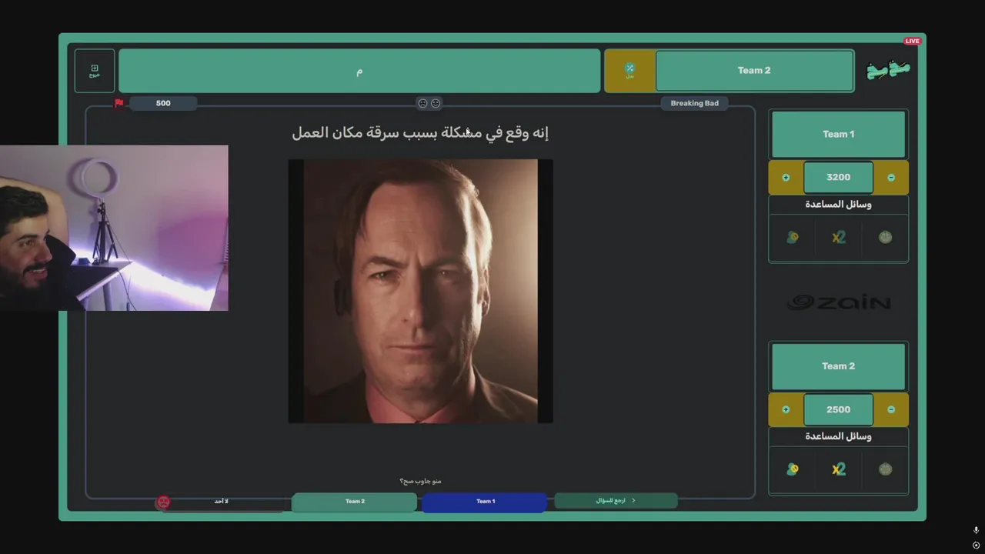Click the webcam overlay video
The height and width of the screenshot is (554, 985).
pos(114,228)
